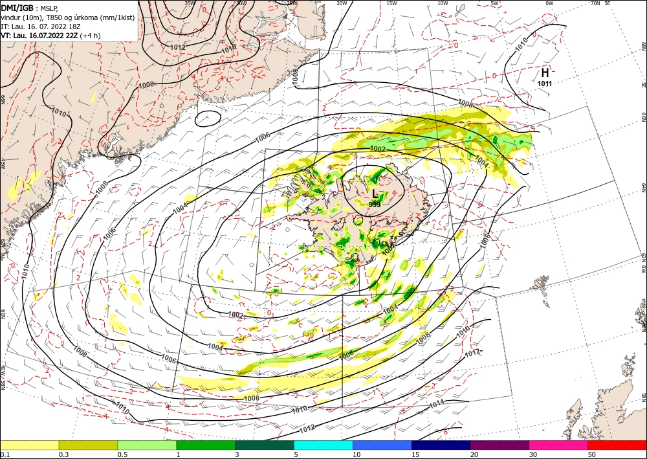The height and width of the screenshot is (459, 647).
Task: Select the pink 30–50 legend swatch
Action: pyautogui.click(x=559, y=445)
